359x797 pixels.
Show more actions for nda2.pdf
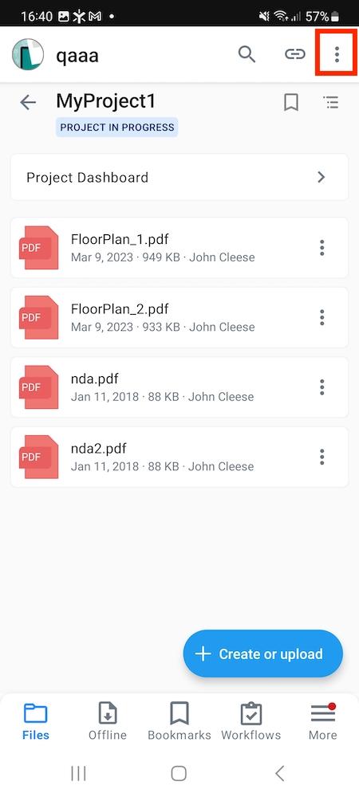pyautogui.click(x=322, y=457)
